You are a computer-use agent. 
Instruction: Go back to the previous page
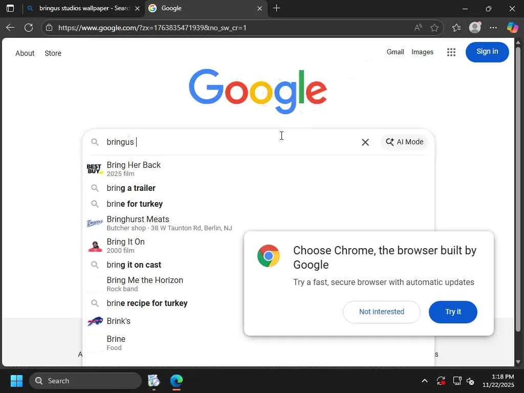click(x=10, y=28)
